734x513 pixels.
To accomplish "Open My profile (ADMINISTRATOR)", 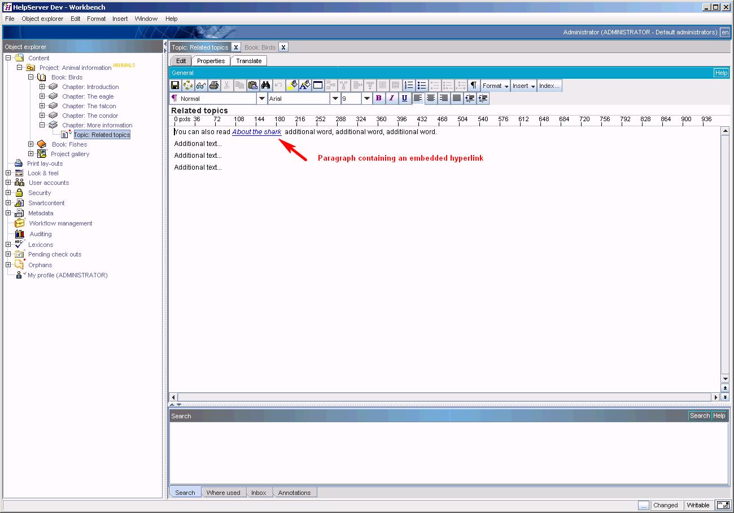I will coord(68,275).
